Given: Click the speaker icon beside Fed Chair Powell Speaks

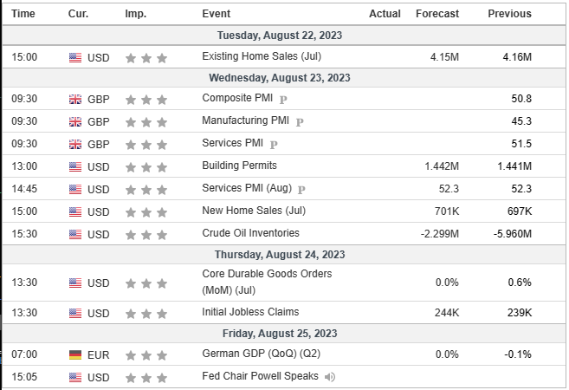Looking at the screenshot, I should (330, 377).
